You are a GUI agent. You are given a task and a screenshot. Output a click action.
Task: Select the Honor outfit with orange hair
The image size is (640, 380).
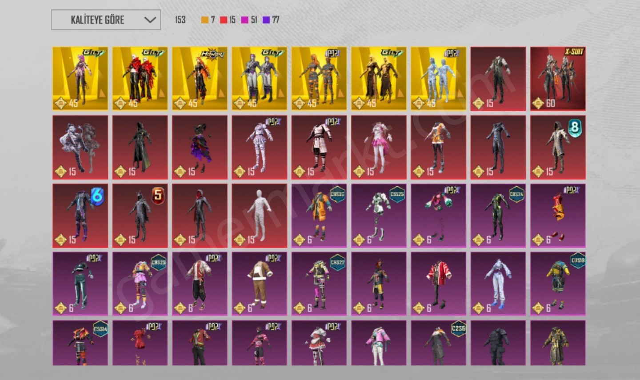[200, 79]
